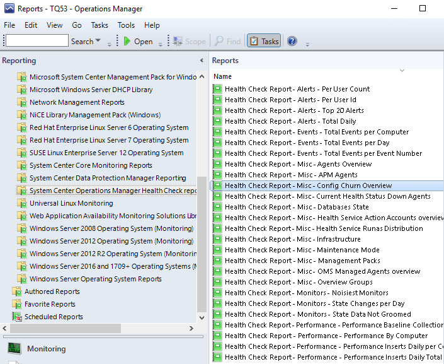Collapse the Reporting navigation pane
Screen dimensions: 444x364
point(202,60)
